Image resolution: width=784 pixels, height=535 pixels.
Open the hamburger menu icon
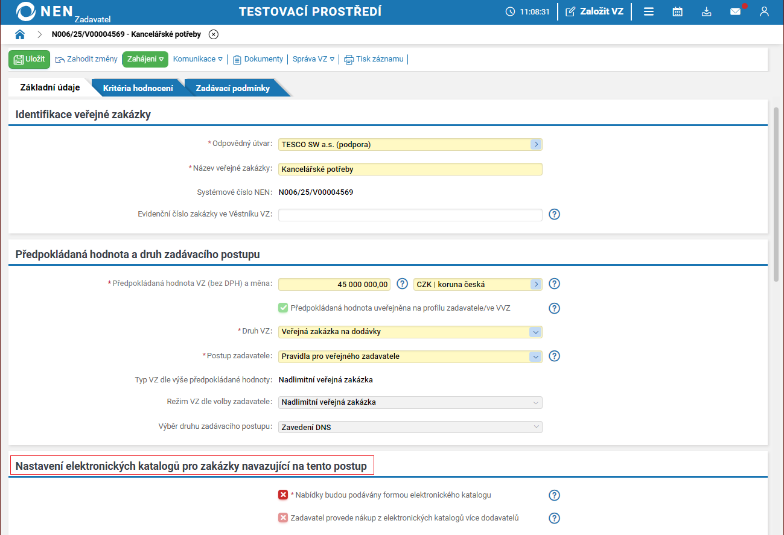point(649,11)
